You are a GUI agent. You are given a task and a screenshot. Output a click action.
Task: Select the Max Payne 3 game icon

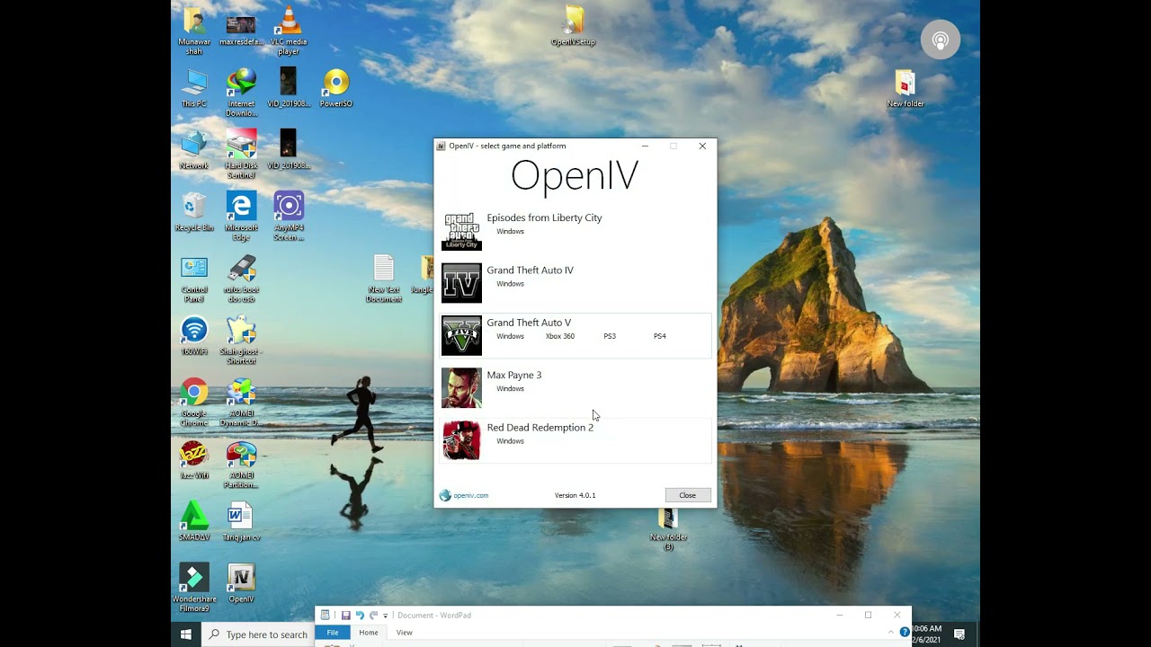pyautogui.click(x=461, y=388)
